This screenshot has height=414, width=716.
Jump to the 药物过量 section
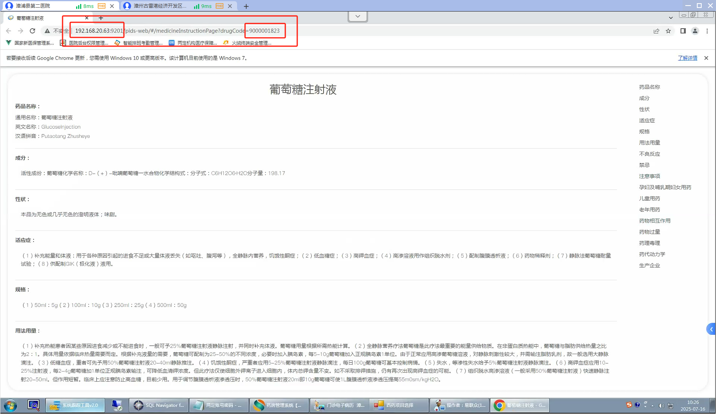coord(649,232)
